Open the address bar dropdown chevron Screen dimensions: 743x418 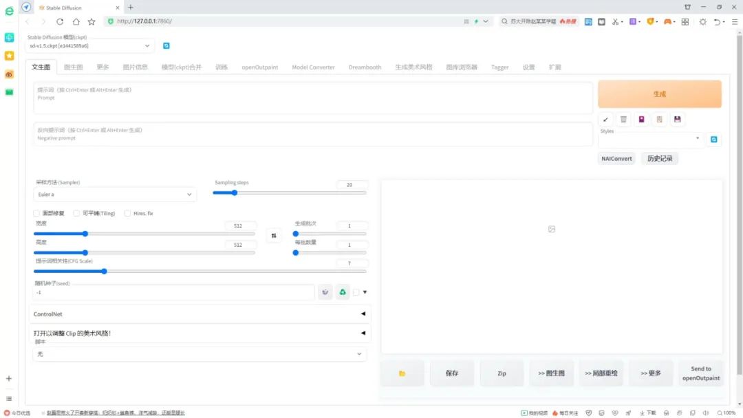coord(486,21)
